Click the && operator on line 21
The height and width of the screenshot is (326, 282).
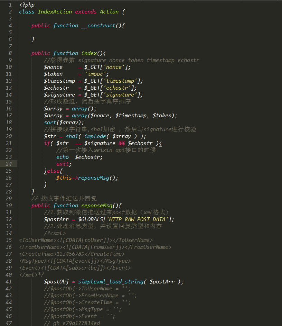click(122, 143)
